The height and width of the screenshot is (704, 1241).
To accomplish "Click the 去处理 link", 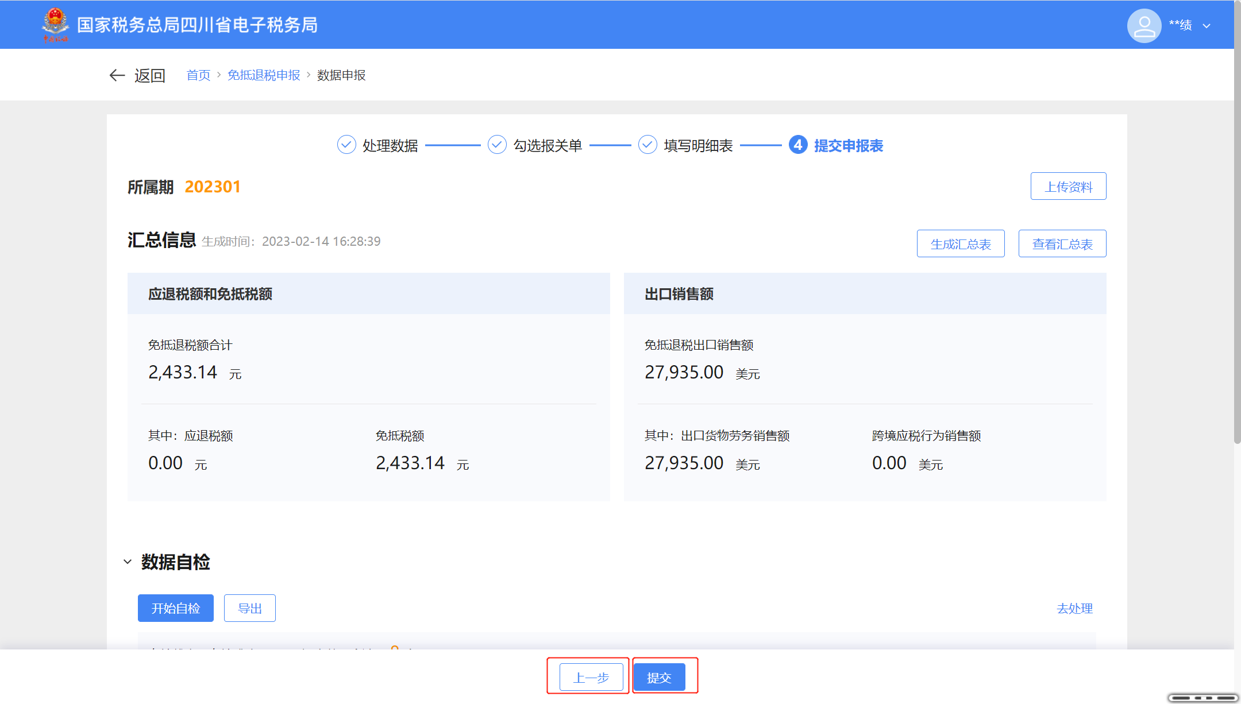I will coord(1074,608).
